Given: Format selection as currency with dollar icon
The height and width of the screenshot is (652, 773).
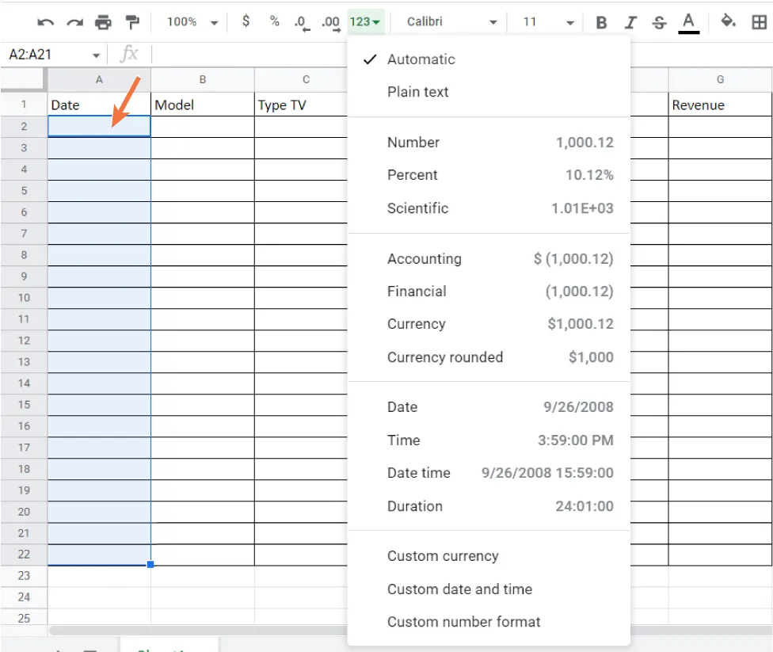Looking at the screenshot, I should click(x=246, y=22).
